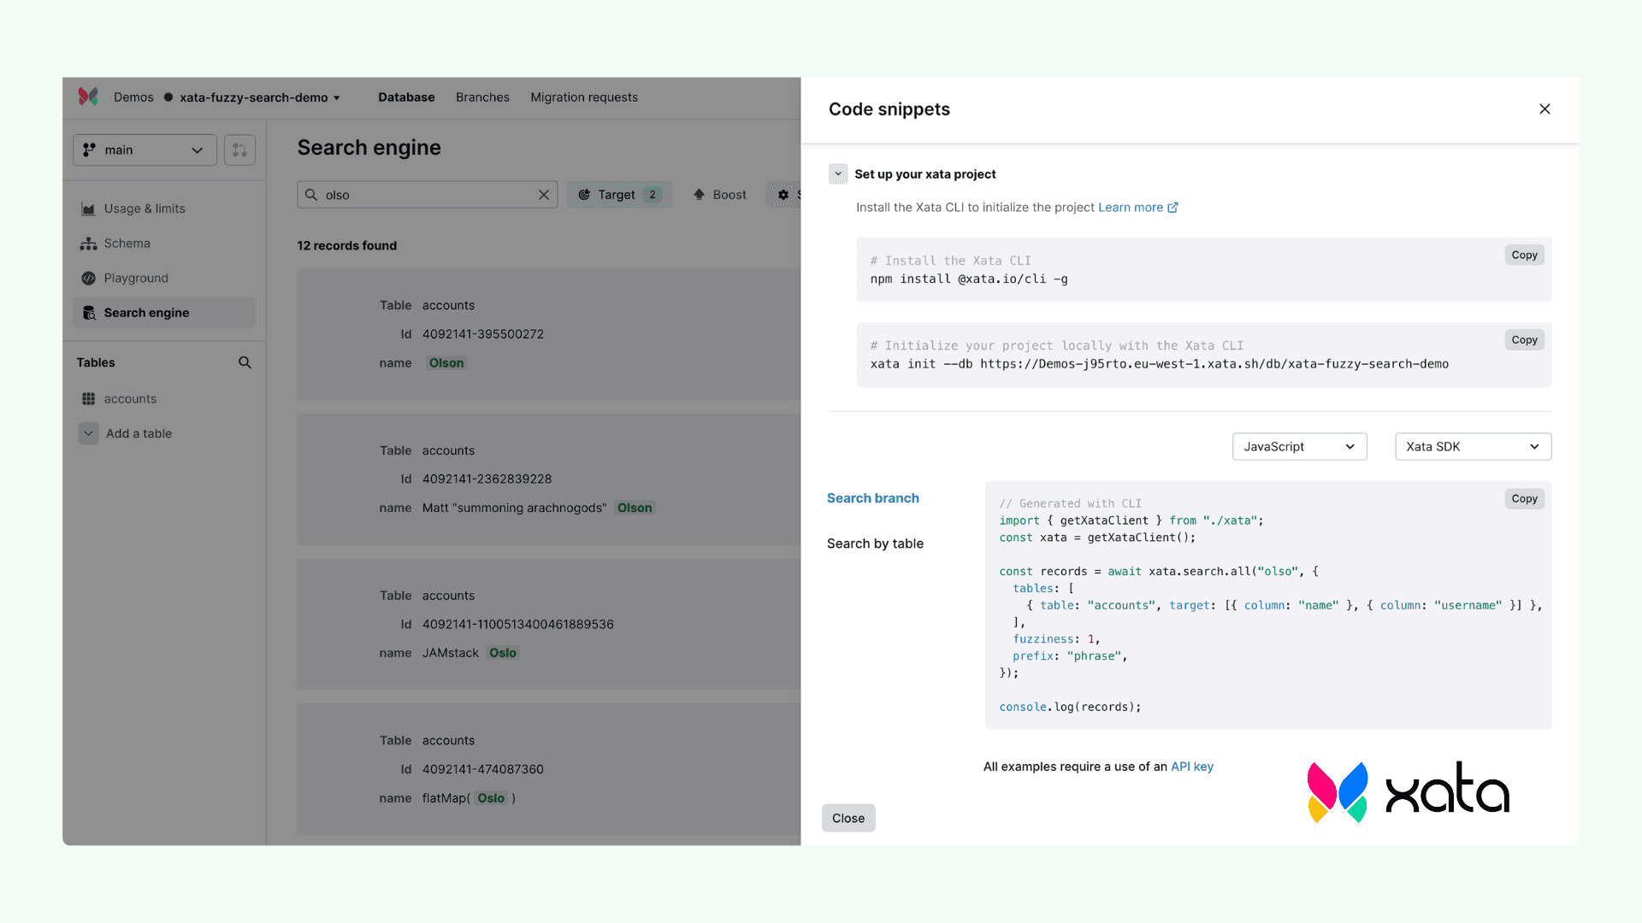Open the search settings gear

(x=783, y=195)
